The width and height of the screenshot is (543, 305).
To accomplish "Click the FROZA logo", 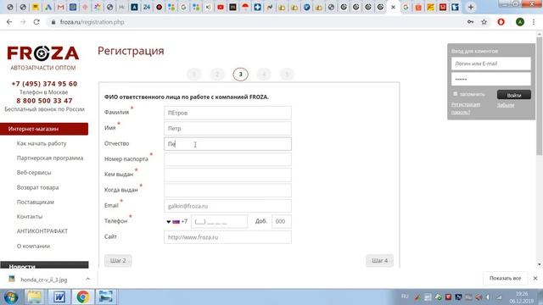I will pos(43,53).
